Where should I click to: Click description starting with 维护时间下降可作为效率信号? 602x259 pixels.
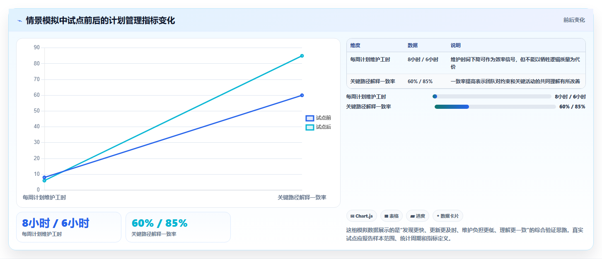(x=515, y=63)
